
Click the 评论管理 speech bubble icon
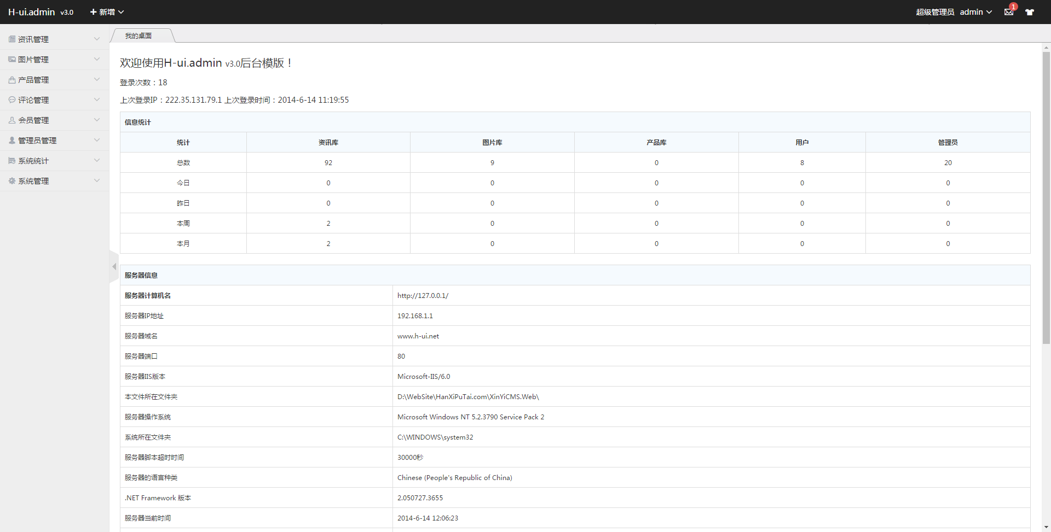(x=12, y=100)
